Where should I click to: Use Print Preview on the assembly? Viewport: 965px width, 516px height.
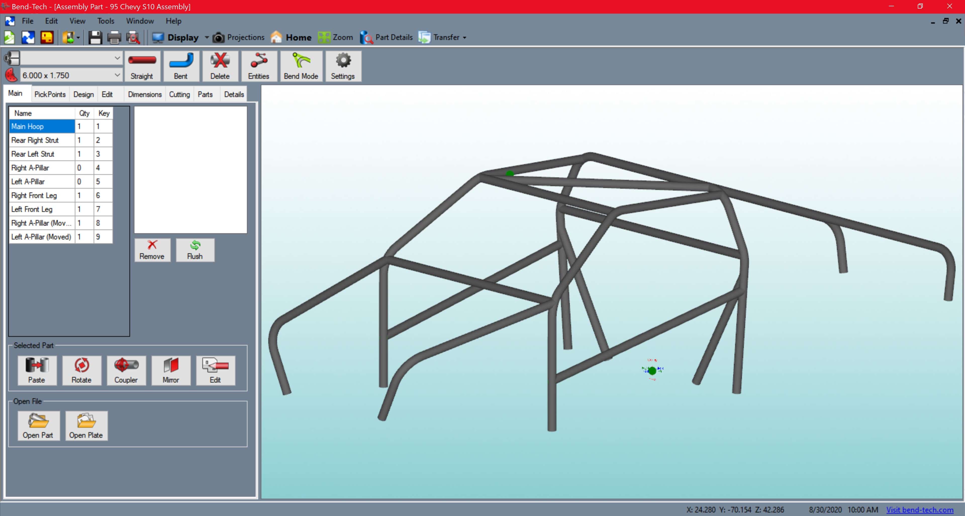133,37
